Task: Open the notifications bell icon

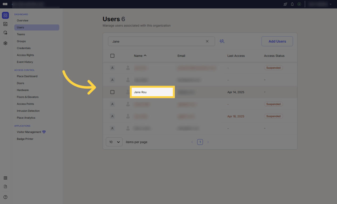Action: [292, 4]
